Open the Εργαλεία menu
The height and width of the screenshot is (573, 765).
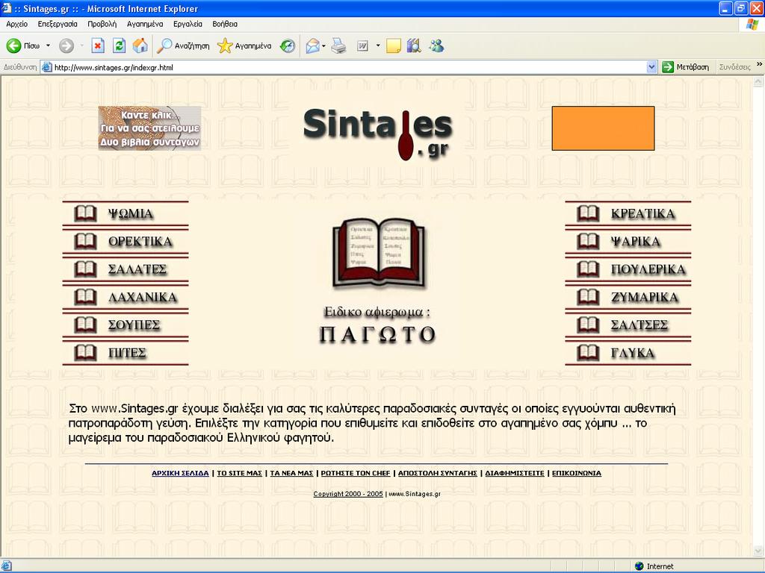pyautogui.click(x=188, y=24)
